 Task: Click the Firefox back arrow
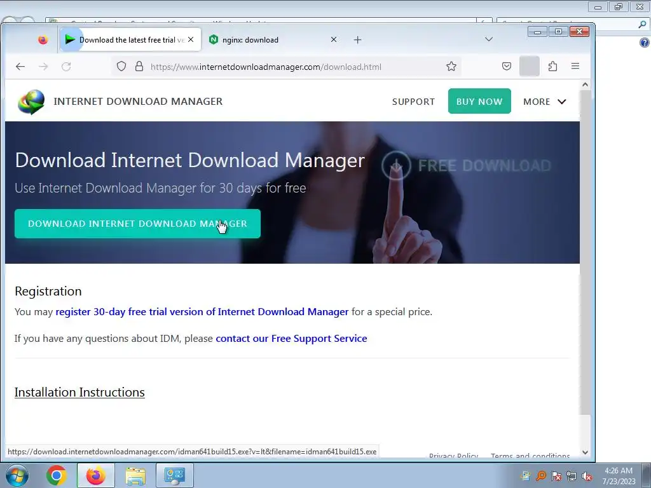coord(20,66)
